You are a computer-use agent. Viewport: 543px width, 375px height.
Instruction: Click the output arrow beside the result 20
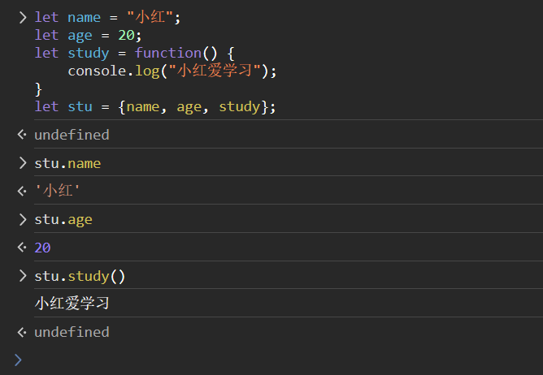(x=22, y=248)
